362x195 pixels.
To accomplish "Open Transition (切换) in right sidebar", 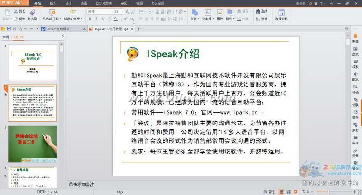I will click(x=356, y=102).
